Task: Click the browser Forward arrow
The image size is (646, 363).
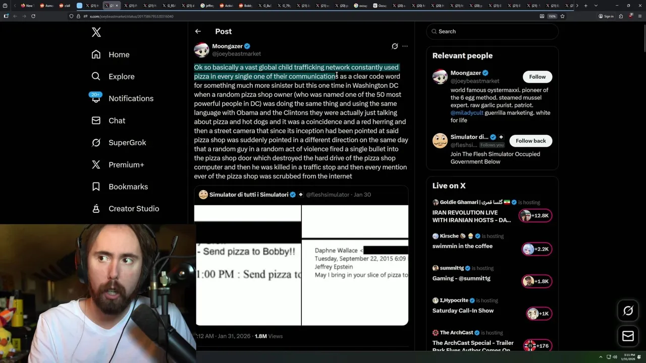Action: [24, 16]
